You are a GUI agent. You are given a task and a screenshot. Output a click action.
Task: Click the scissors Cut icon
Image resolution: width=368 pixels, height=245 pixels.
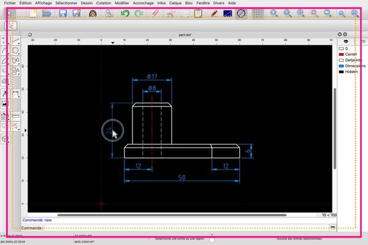[171, 13]
